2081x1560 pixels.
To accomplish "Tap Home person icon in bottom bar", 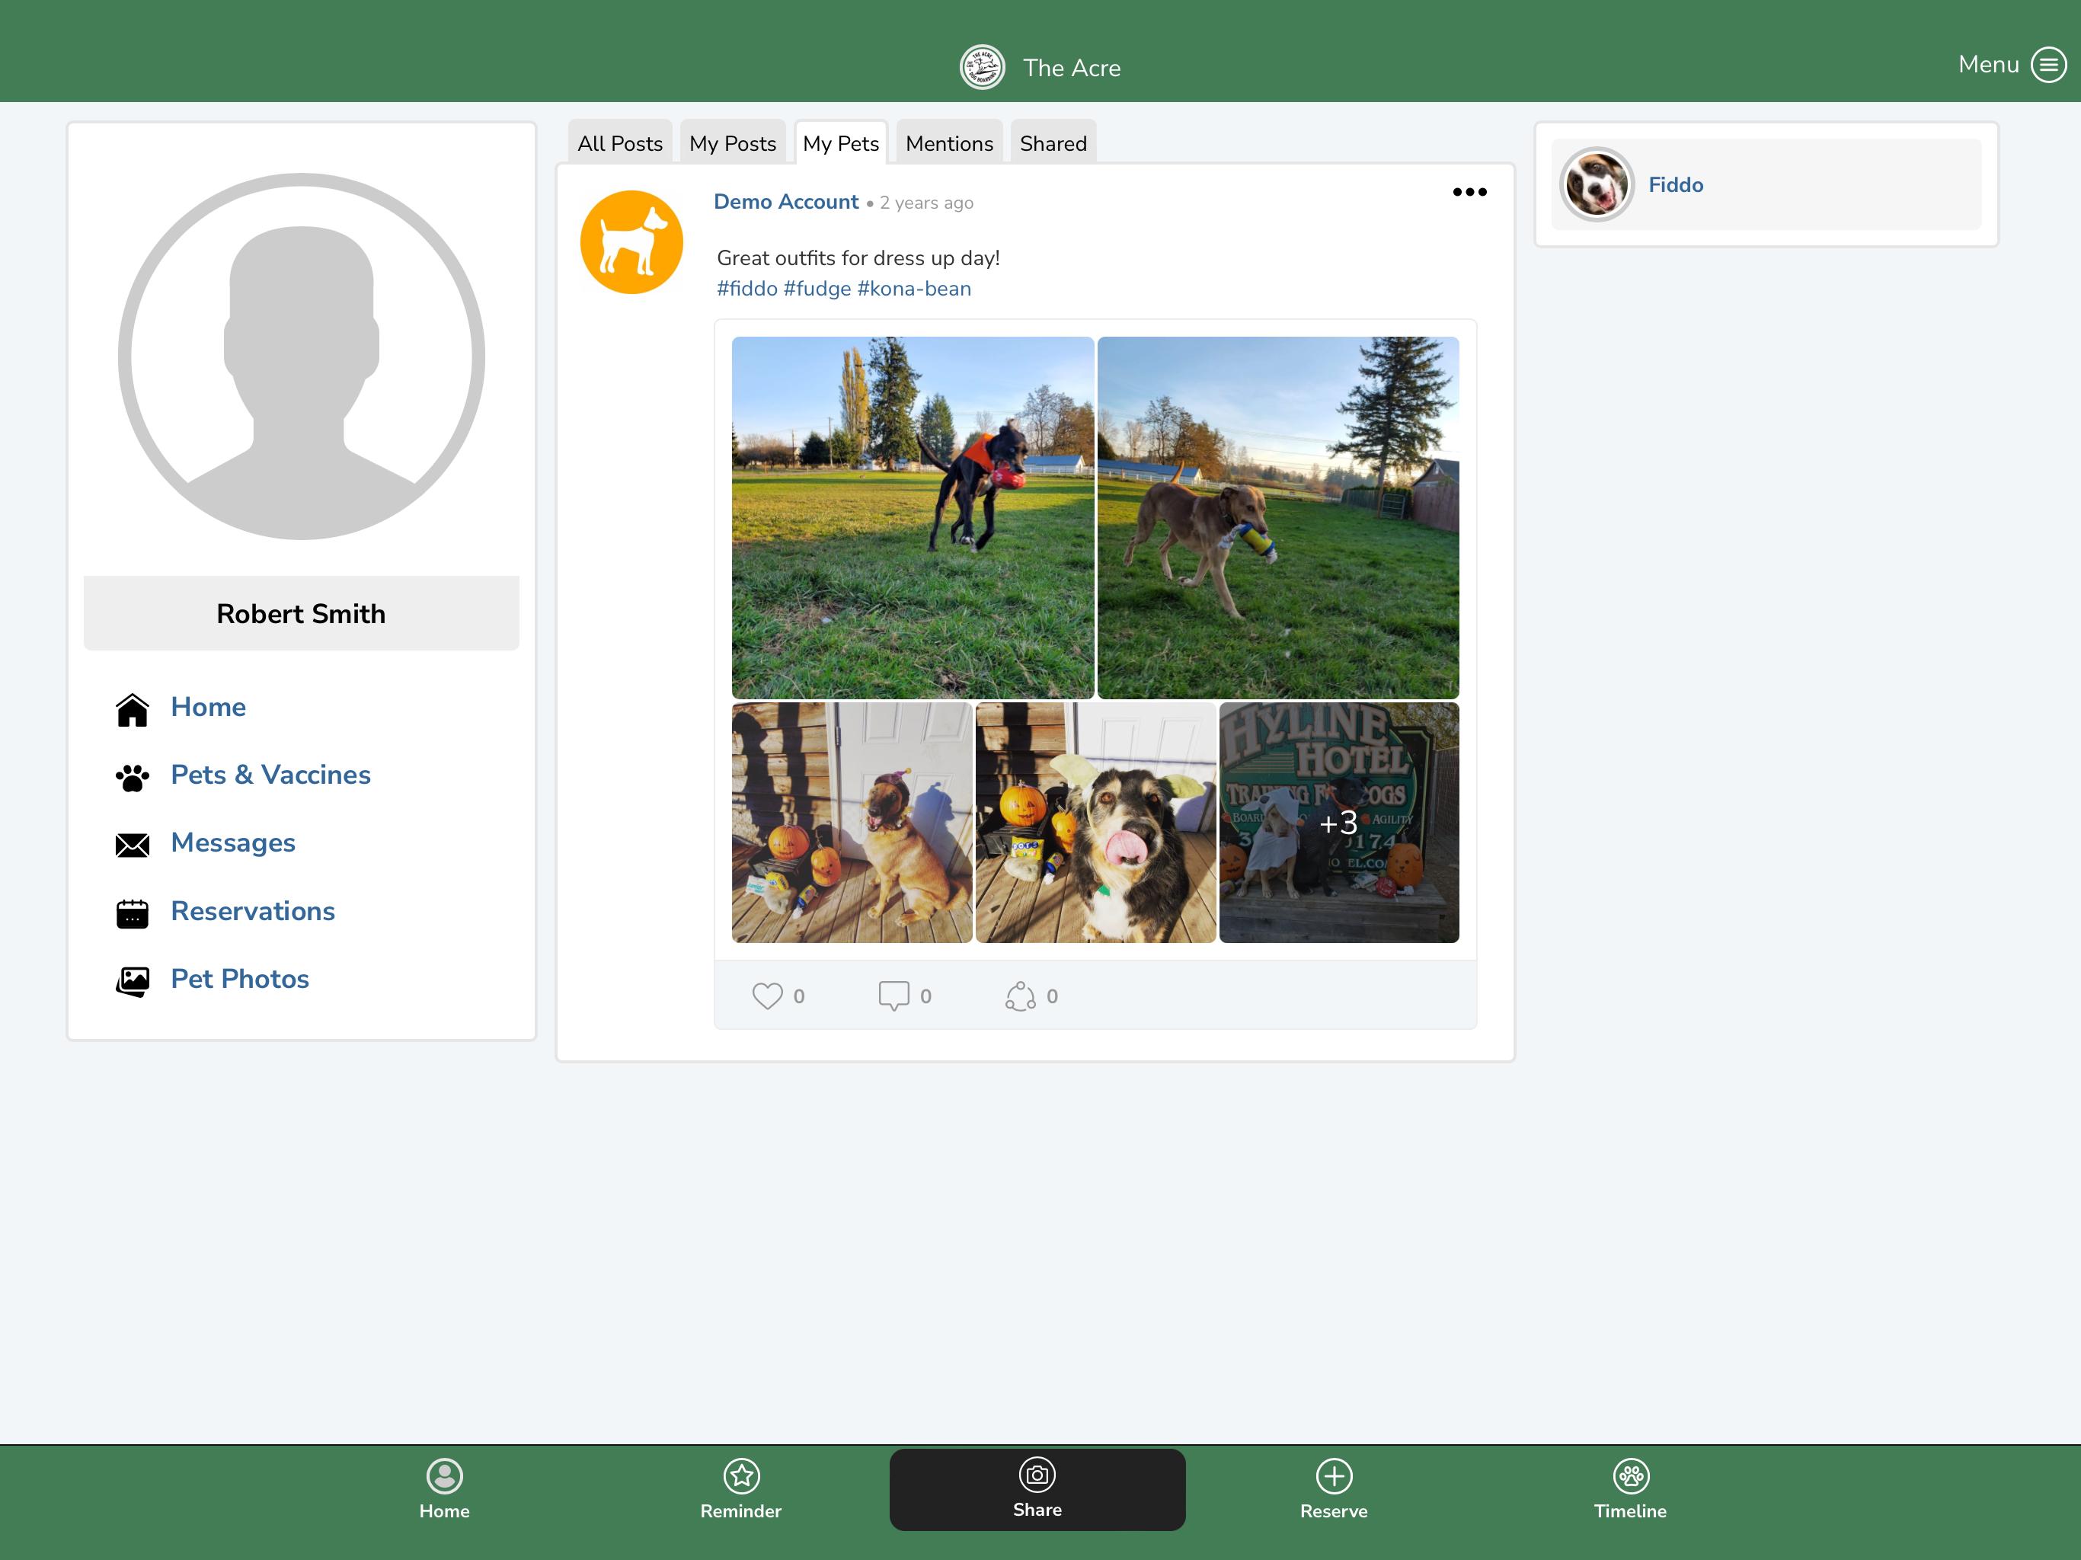I will pyautogui.click(x=444, y=1475).
